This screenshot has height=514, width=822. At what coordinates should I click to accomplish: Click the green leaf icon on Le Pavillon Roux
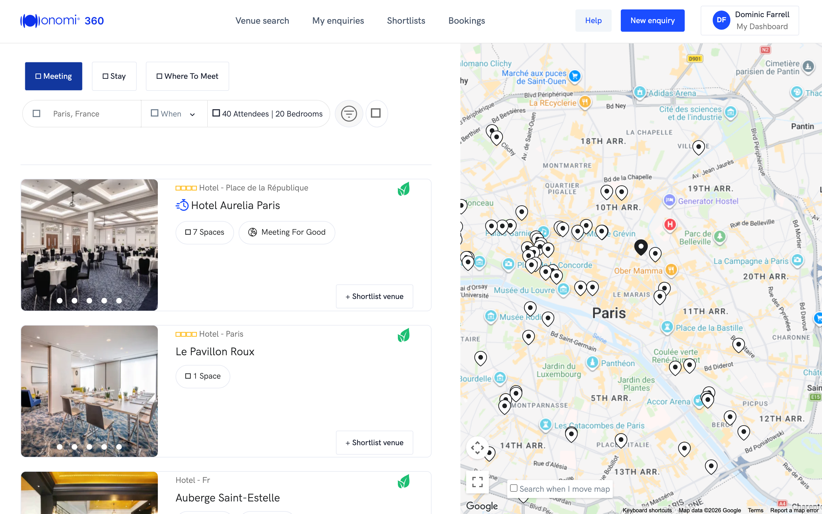(404, 335)
